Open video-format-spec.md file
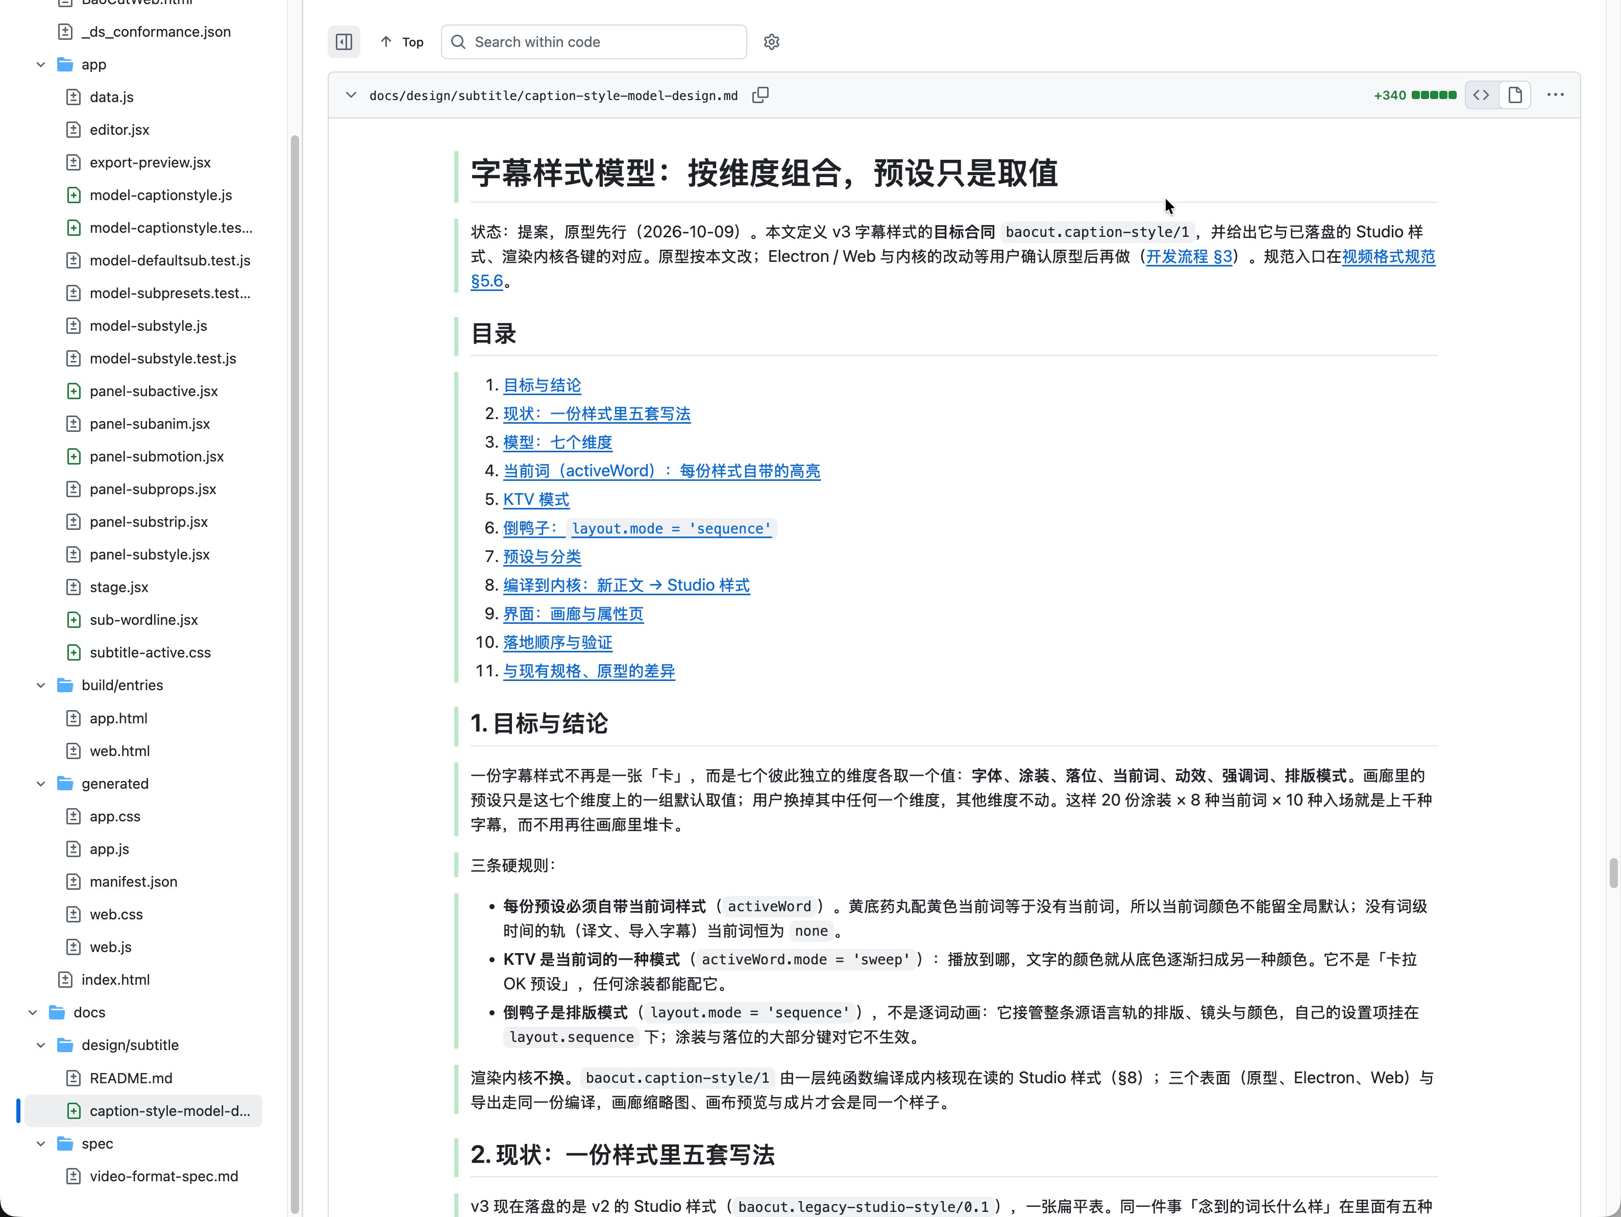This screenshot has width=1621, height=1217. coord(164,1176)
